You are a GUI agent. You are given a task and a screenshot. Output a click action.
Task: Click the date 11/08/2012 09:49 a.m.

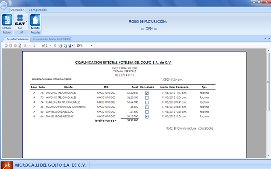pyautogui.click(x=174, y=102)
